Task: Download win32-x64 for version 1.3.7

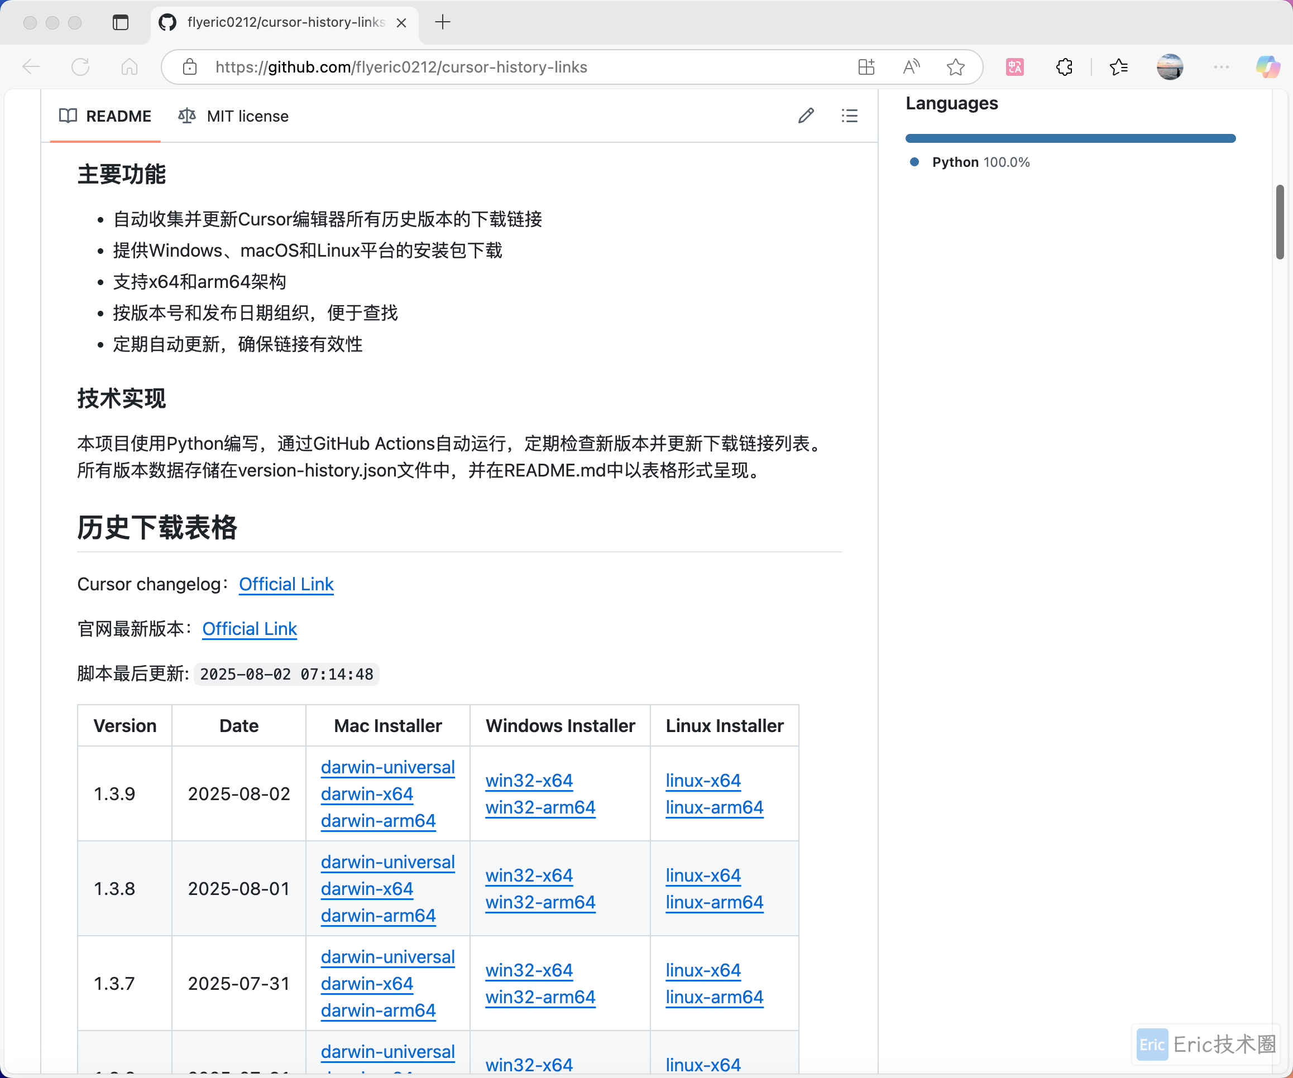Action: click(529, 970)
